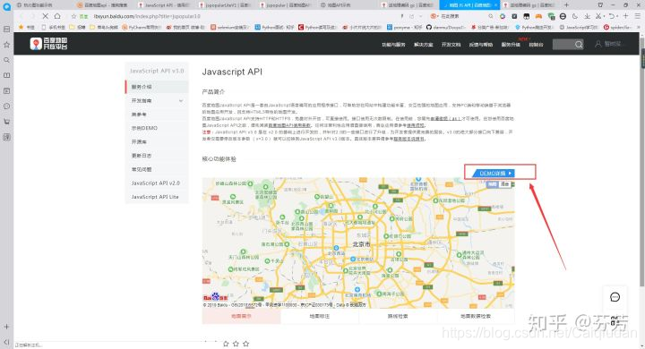This screenshot has height=349, width=645.
Task: Open the 手机书签 mobile bookmarks entry
Action: pyautogui.click(x=54, y=27)
